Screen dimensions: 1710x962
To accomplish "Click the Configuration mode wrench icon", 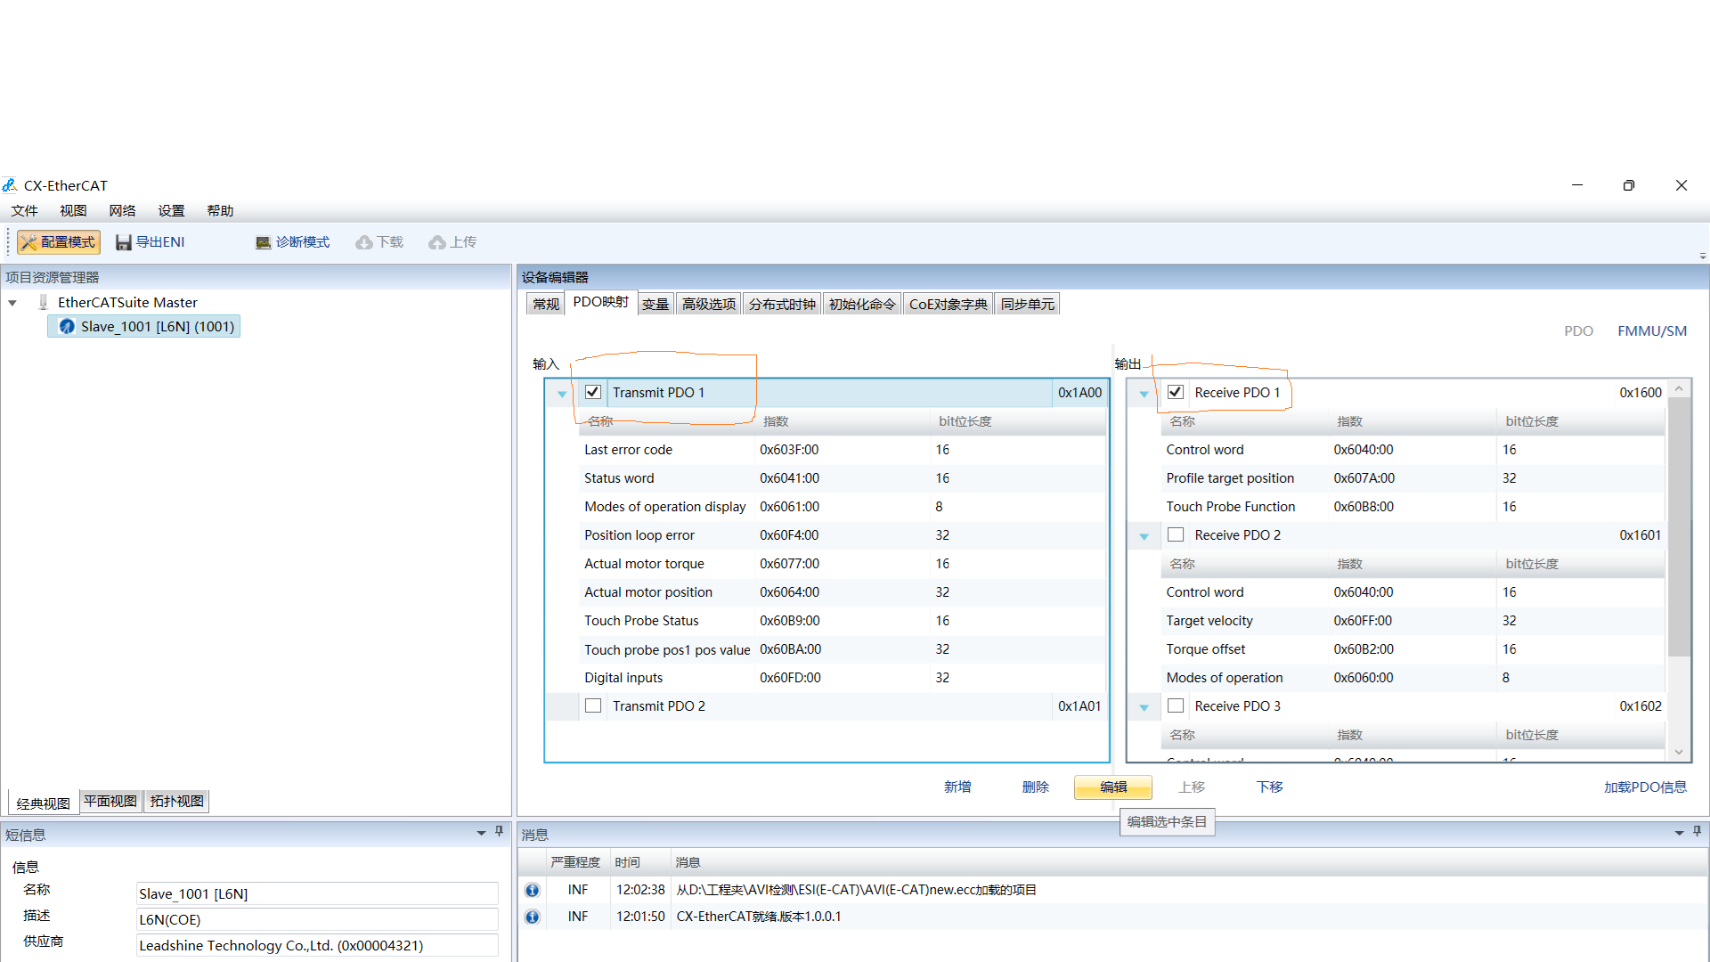I will (x=29, y=242).
